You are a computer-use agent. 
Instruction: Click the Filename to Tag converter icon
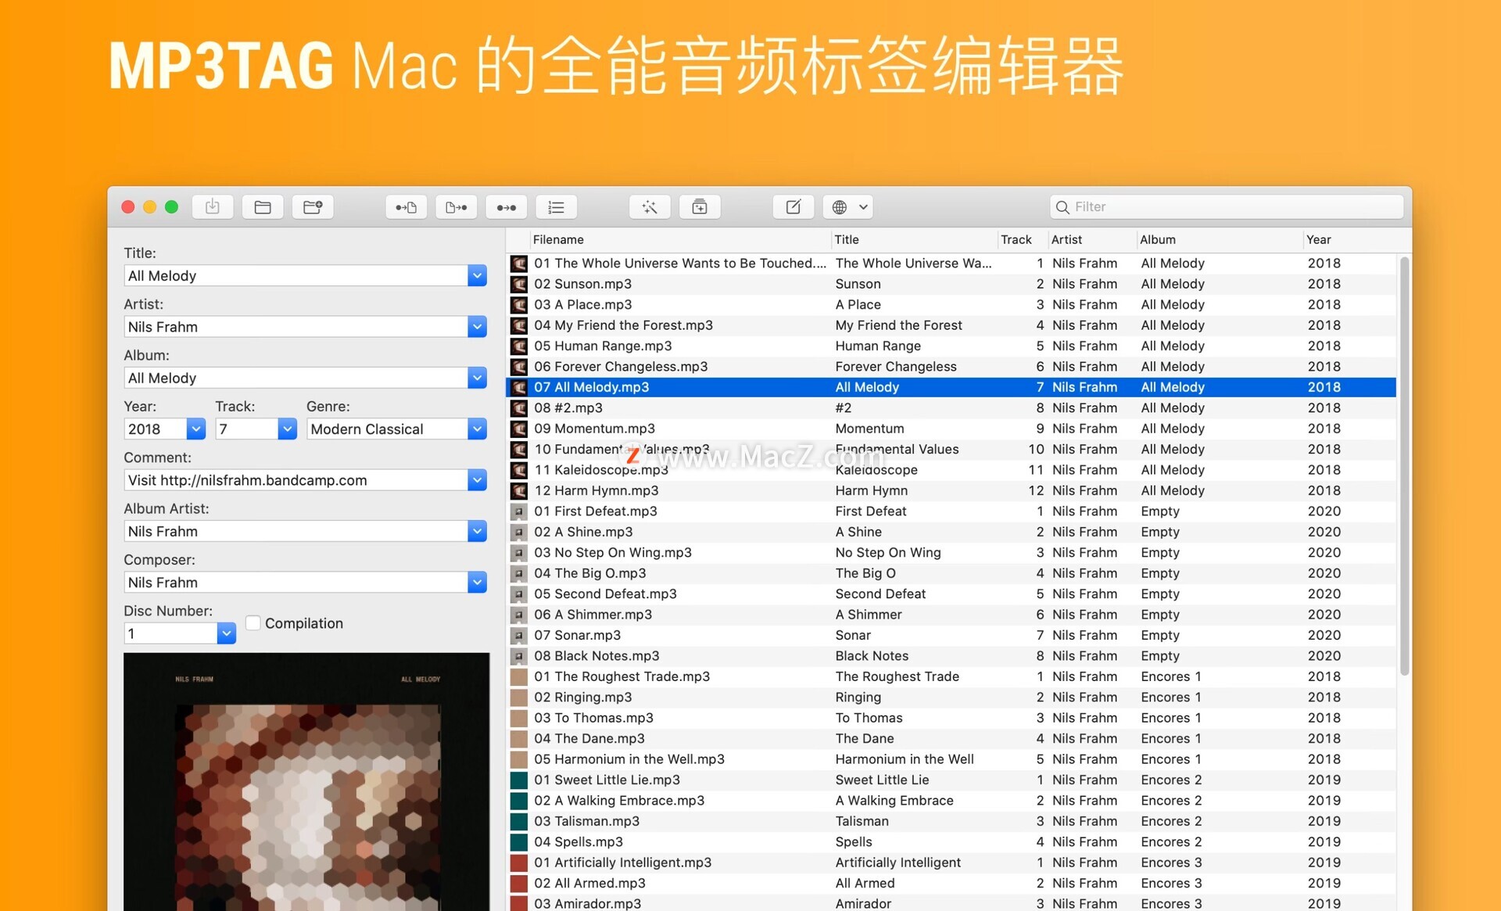(x=456, y=207)
